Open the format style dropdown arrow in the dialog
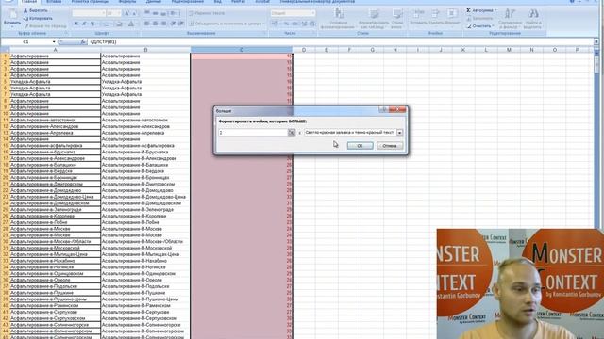Image resolution: width=604 pixels, height=339 pixels. (x=399, y=132)
